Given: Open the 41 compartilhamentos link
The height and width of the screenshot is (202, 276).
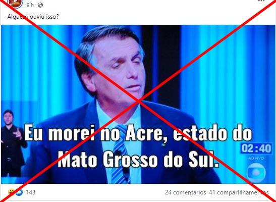Looking at the screenshot, I should 239,192.
